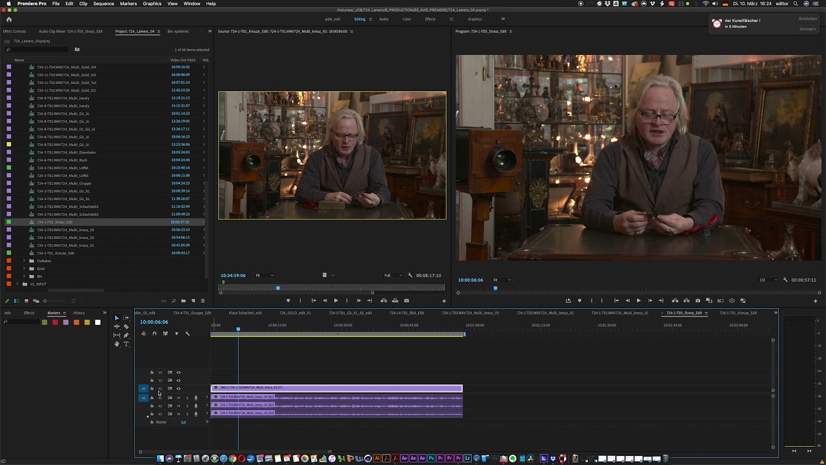Pick the Razor tool
This screenshot has width=826, height=465.
click(126, 326)
